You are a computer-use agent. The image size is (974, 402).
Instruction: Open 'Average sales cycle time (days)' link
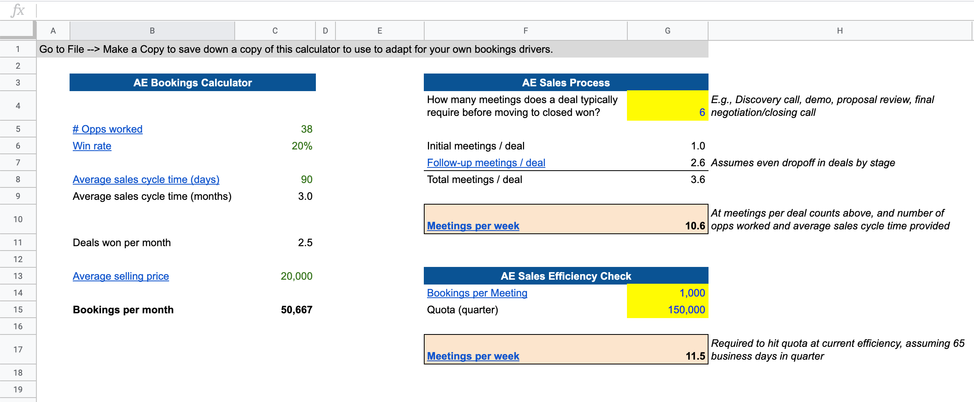(x=146, y=179)
